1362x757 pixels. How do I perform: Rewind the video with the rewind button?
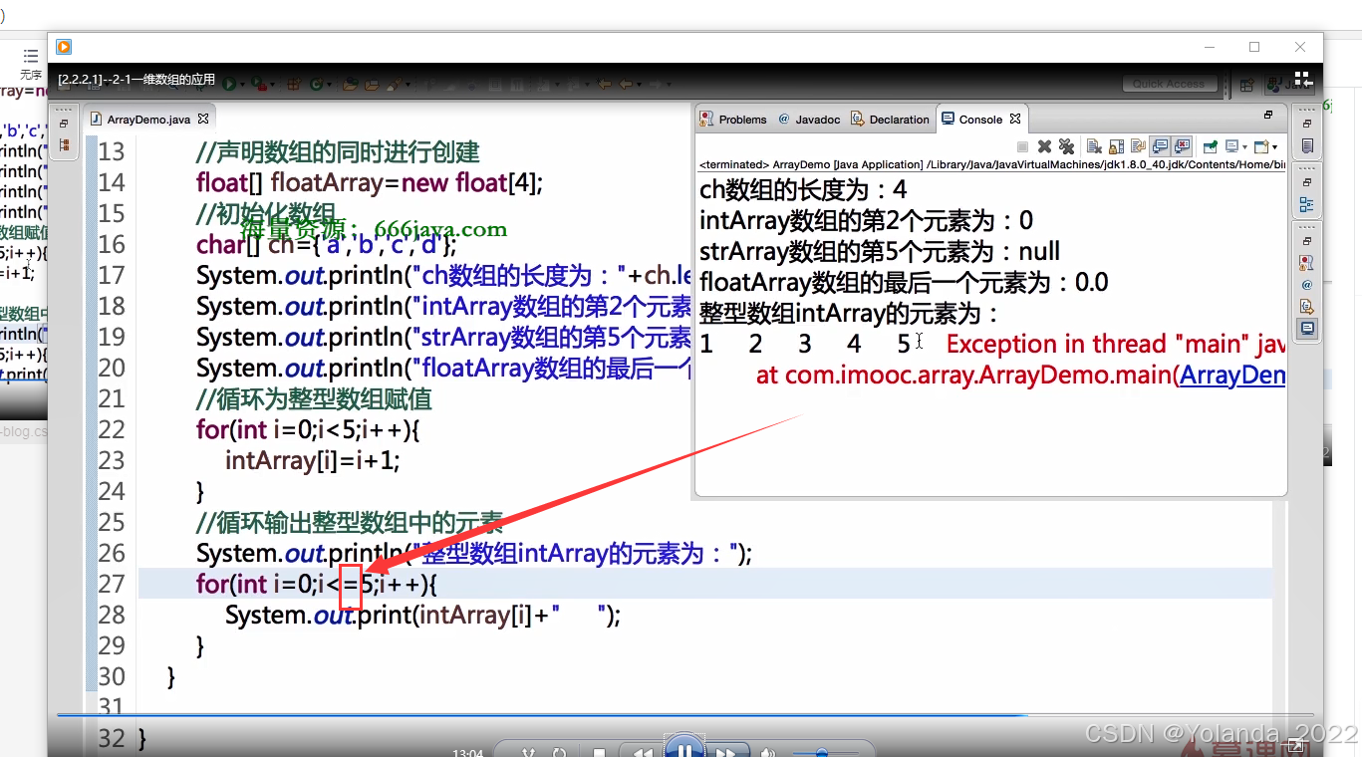click(643, 751)
